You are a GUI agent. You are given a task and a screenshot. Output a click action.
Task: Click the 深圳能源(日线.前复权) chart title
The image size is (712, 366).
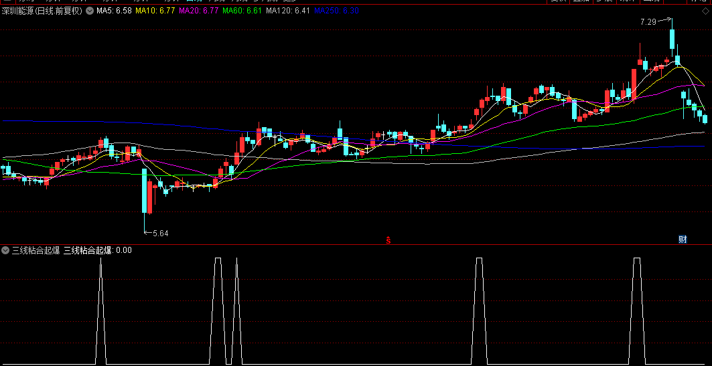(42, 11)
